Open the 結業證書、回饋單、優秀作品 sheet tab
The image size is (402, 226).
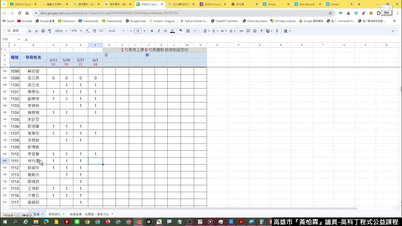tap(89, 214)
